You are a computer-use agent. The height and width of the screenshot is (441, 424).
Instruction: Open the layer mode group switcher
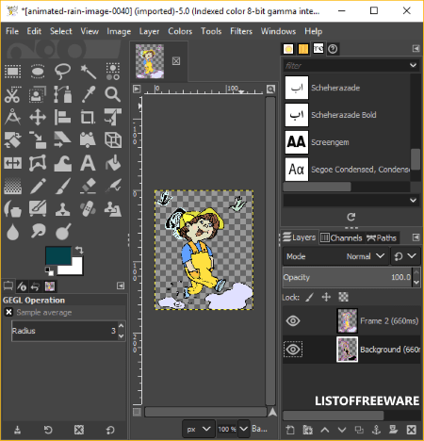[405, 256]
